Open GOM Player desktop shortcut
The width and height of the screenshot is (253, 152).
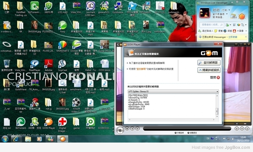coord(48,122)
